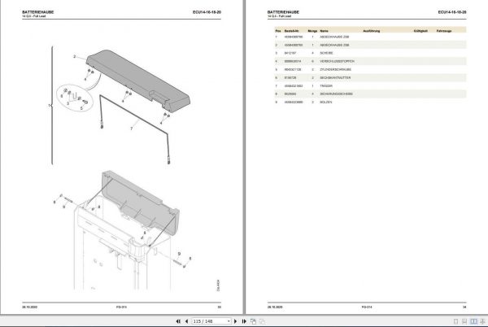The image size is (488, 327).
Task: Switch to single page view
Action: (x=455, y=321)
